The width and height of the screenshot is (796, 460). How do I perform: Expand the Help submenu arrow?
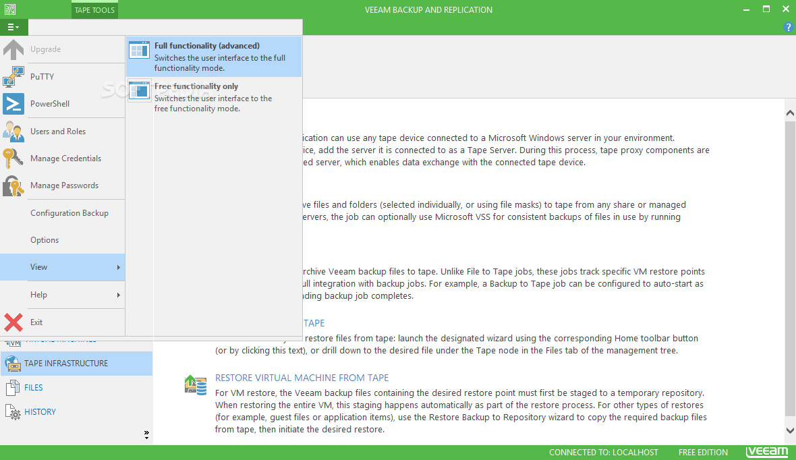(x=118, y=295)
